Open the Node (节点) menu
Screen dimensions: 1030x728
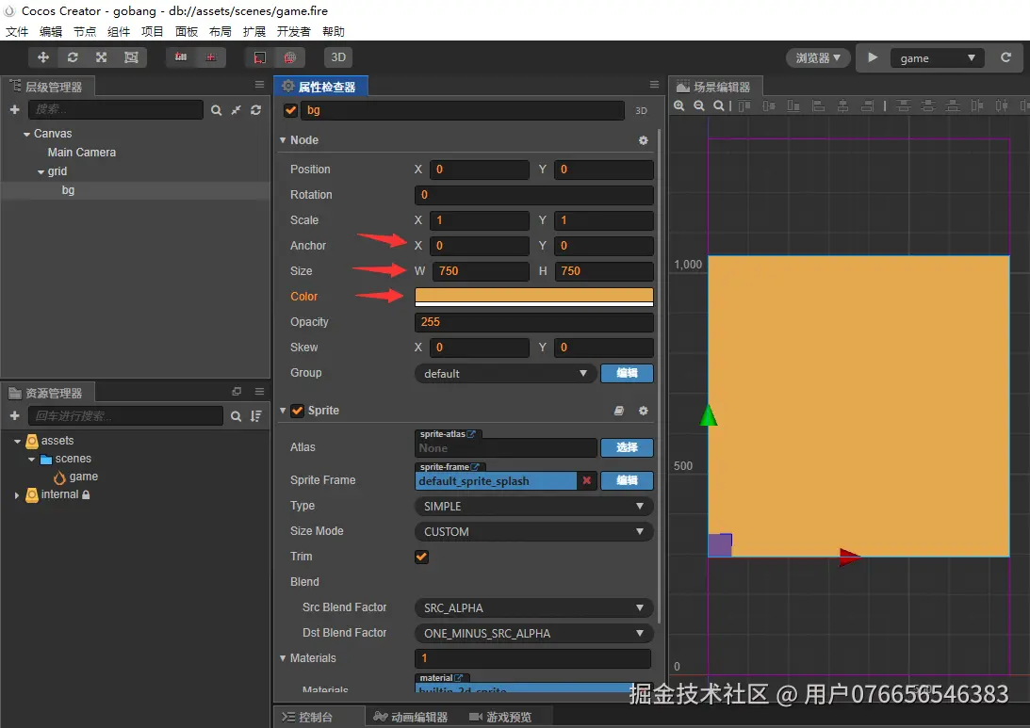85,31
